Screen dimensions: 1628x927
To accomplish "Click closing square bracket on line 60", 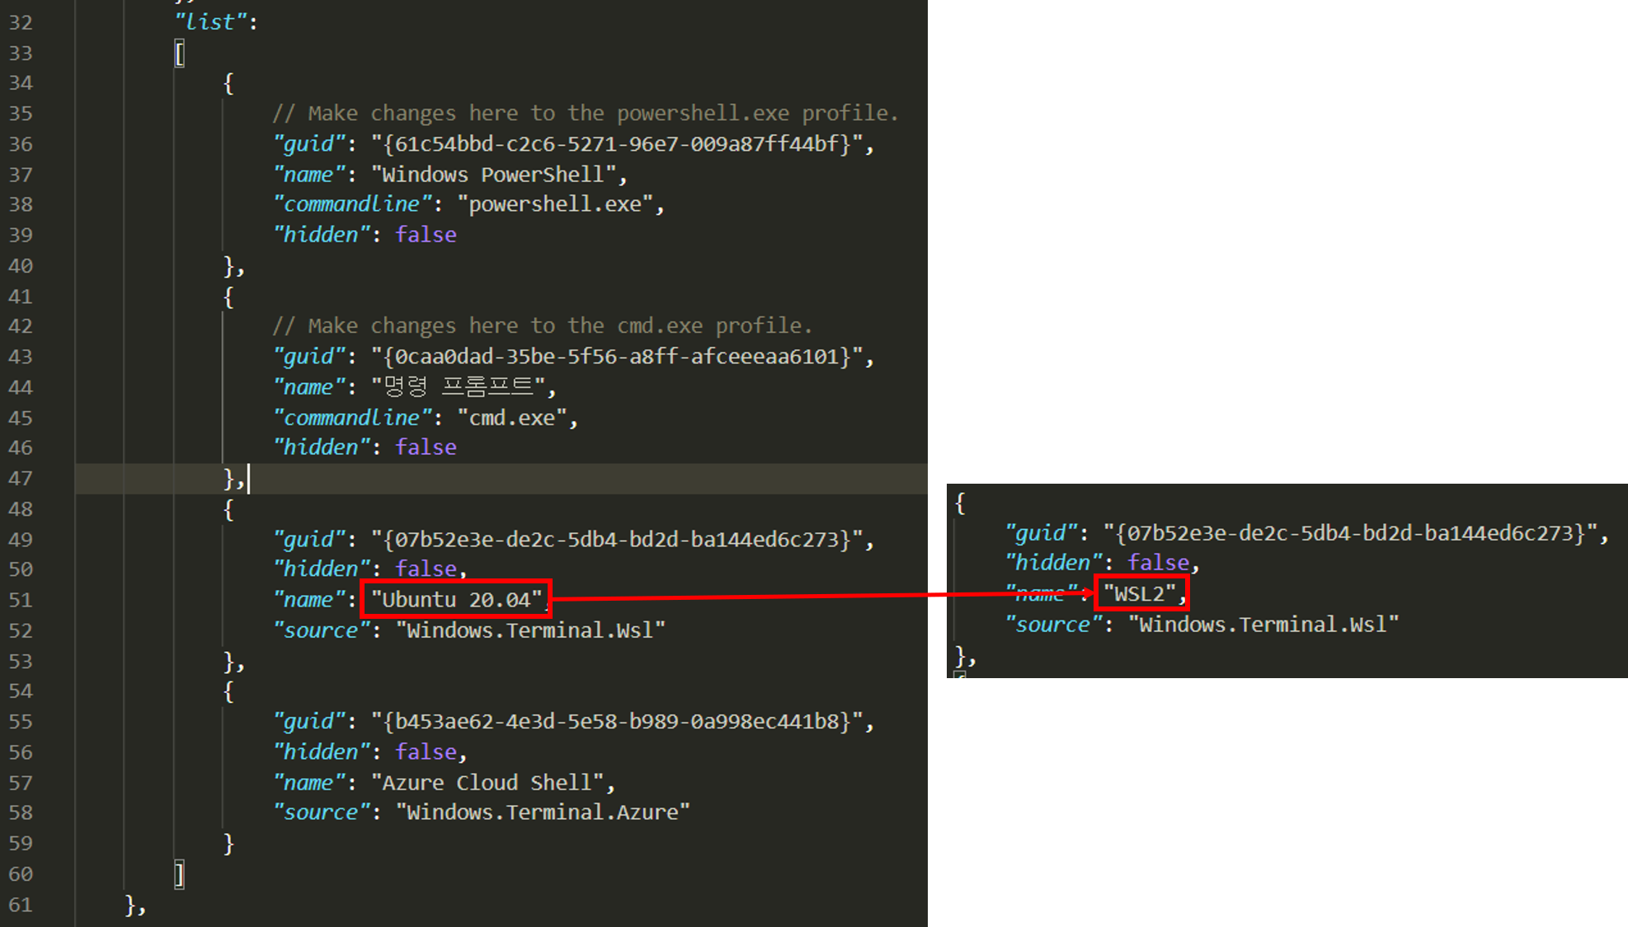I will point(180,874).
